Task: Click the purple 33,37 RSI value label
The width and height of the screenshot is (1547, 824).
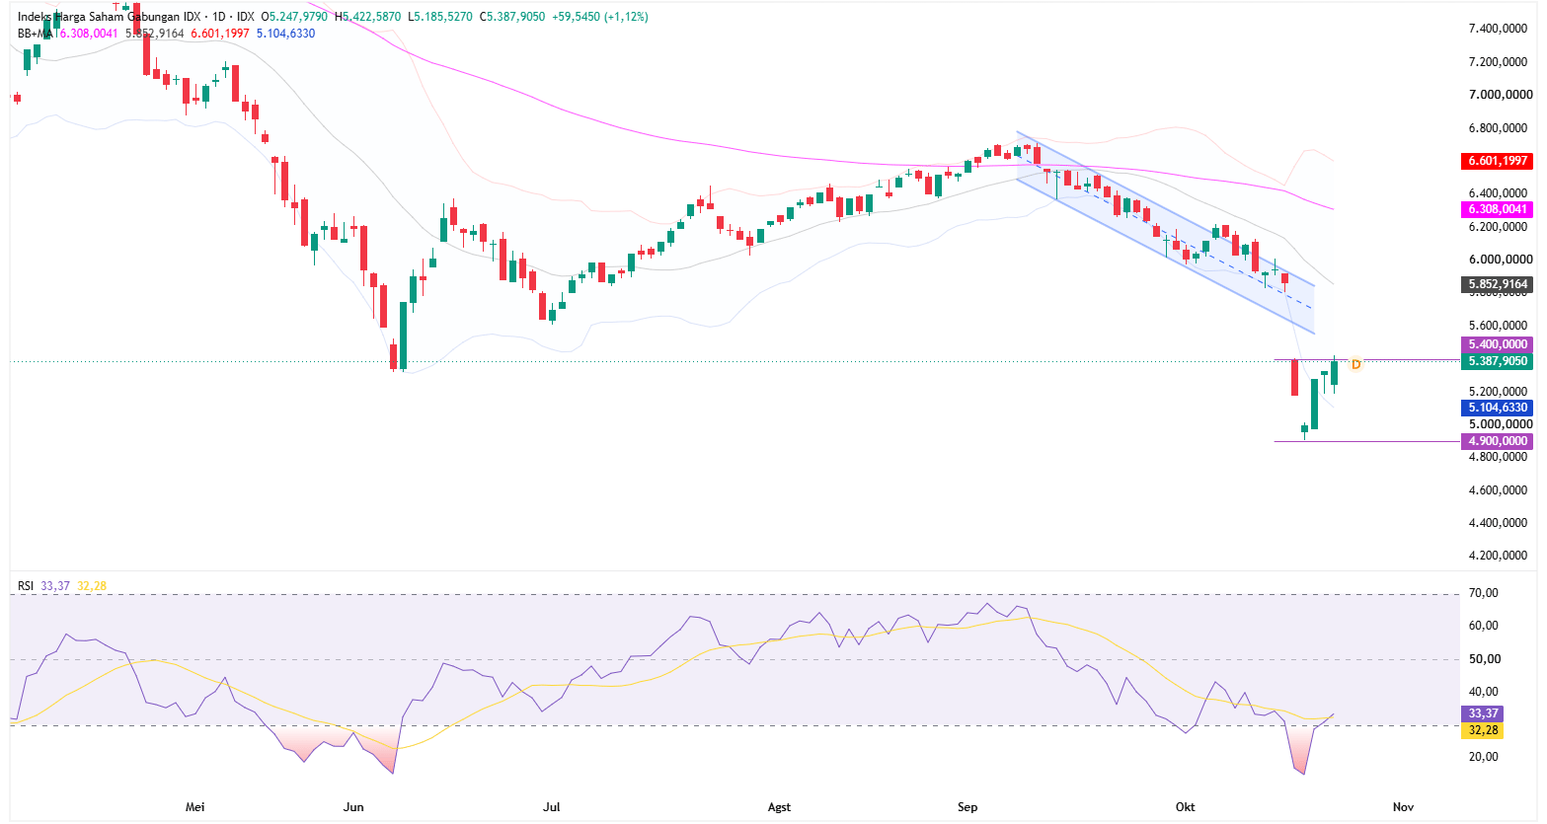Action: point(1482,713)
